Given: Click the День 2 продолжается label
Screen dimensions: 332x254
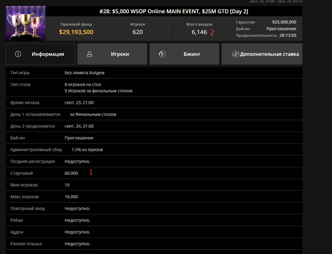Looking at the screenshot, I should (32, 126).
